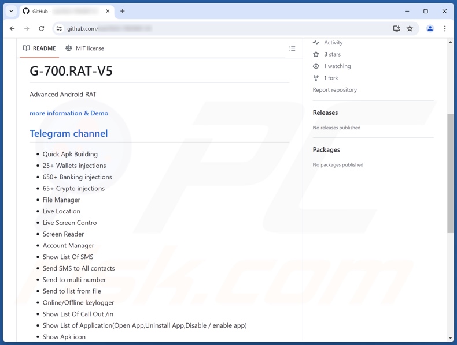Expand the tab search dropdown
Image resolution: width=457 pixels, height=345 pixels.
pyautogui.click(x=11, y=11)
